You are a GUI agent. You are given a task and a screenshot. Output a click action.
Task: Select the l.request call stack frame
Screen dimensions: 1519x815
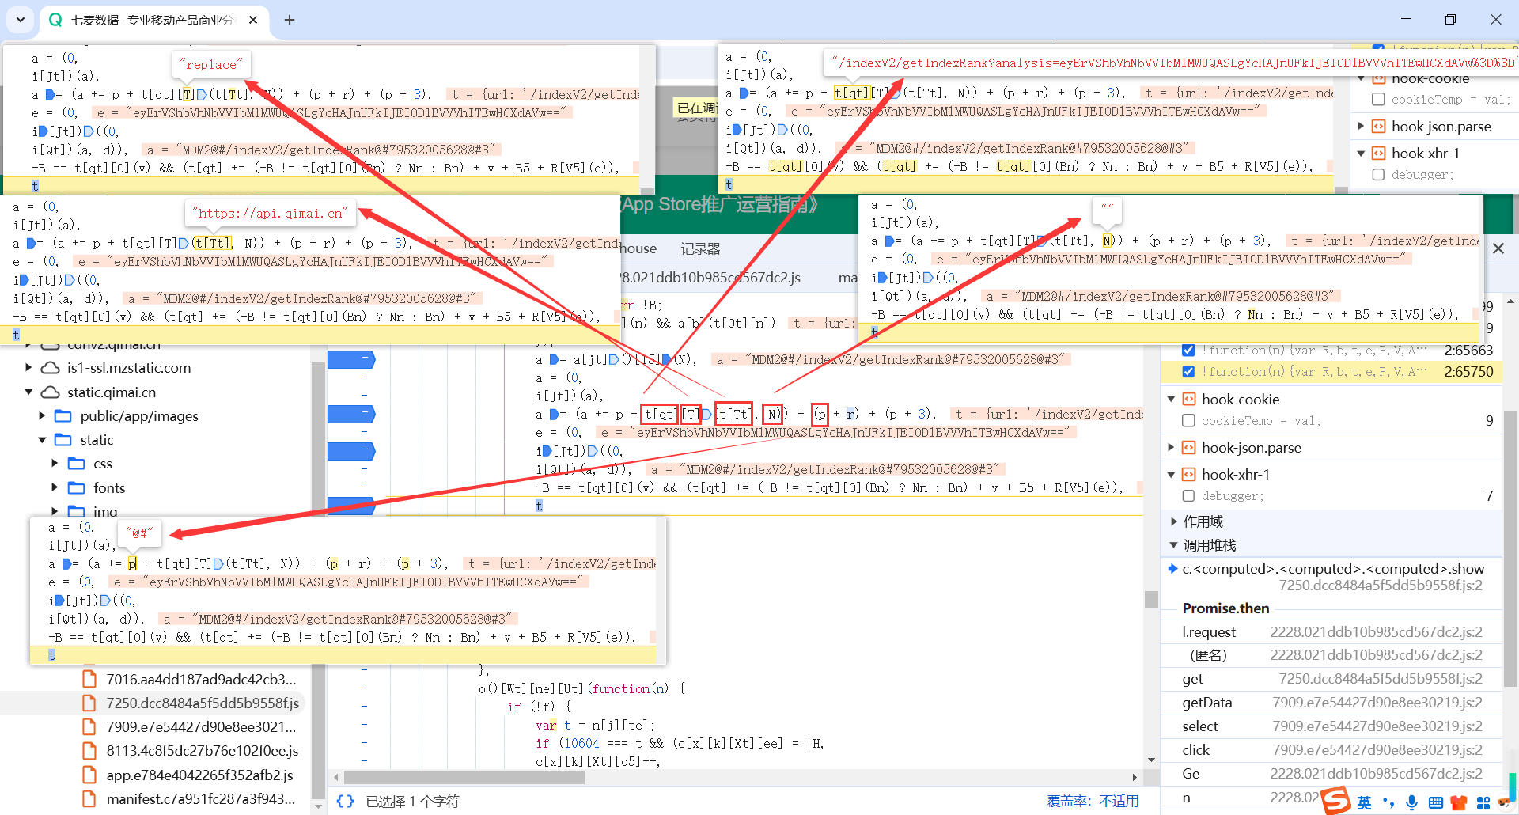[x=1331, y=631]
